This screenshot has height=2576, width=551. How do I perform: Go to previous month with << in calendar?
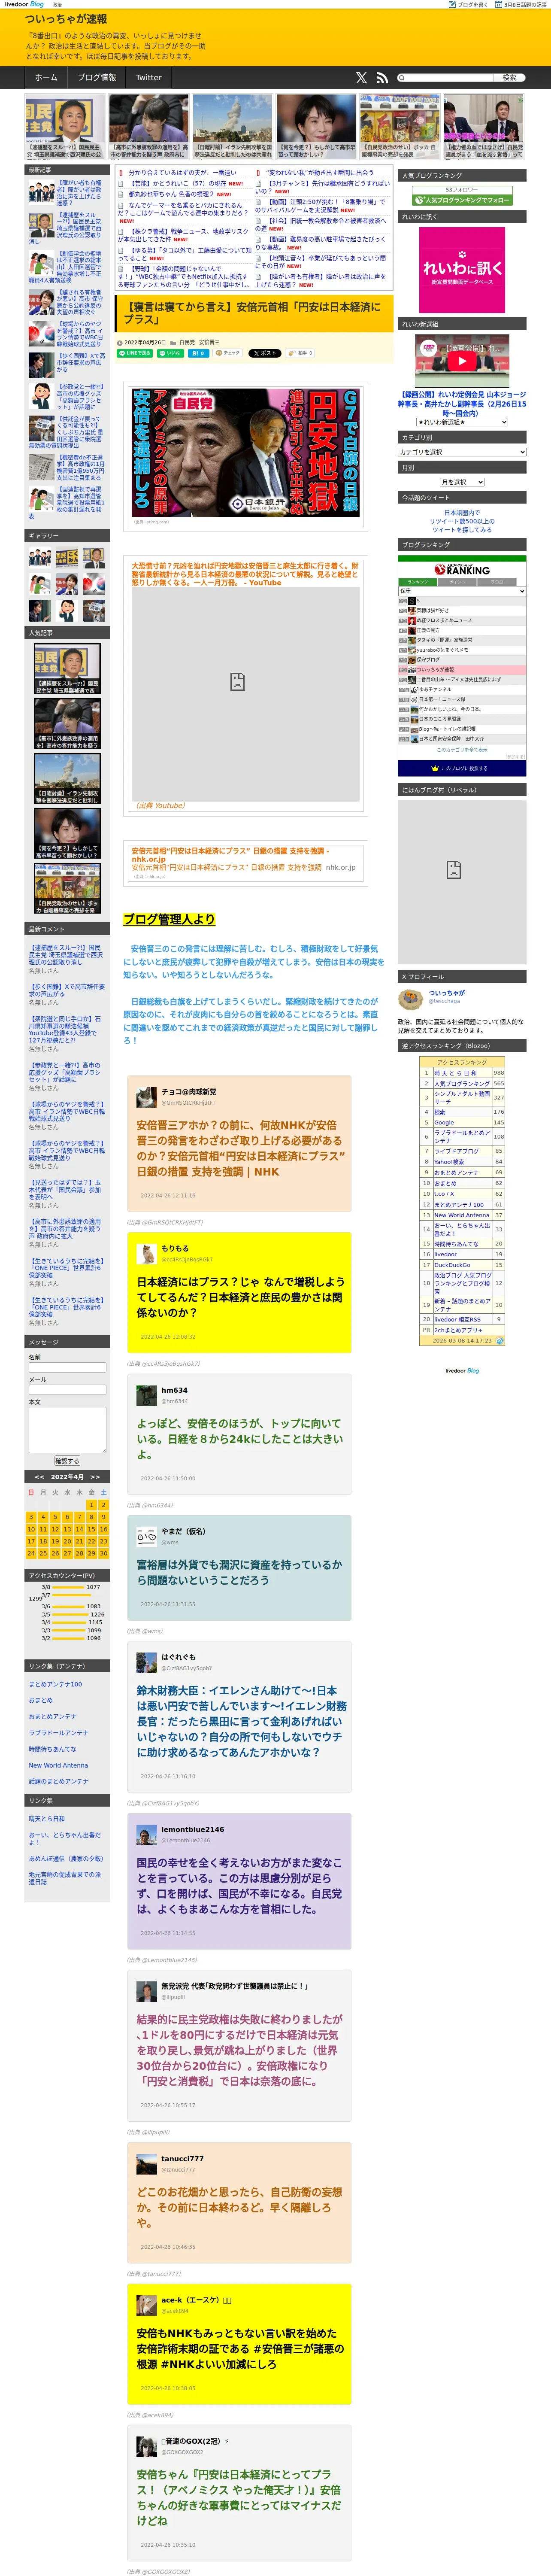39,1477
